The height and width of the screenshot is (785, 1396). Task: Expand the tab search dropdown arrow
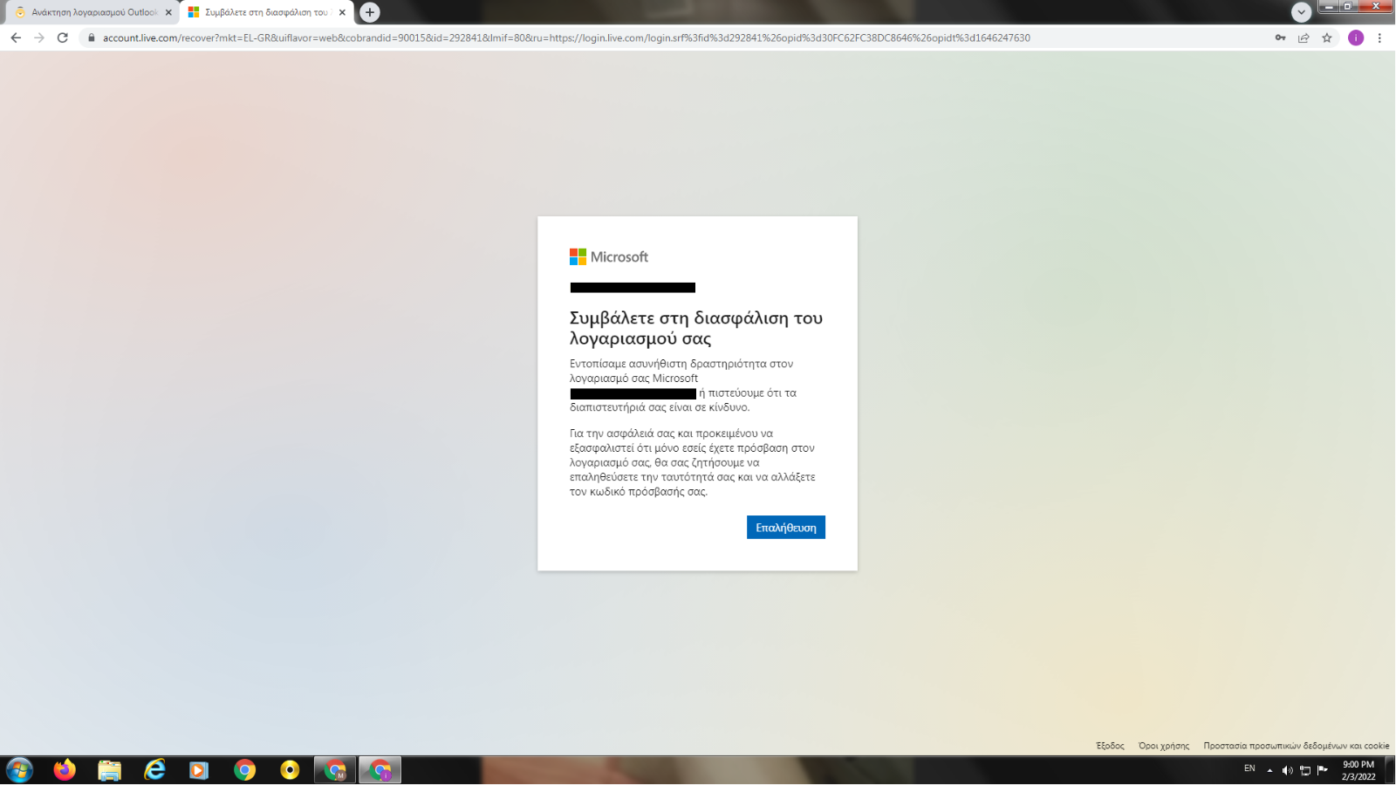pos(1301,12)
